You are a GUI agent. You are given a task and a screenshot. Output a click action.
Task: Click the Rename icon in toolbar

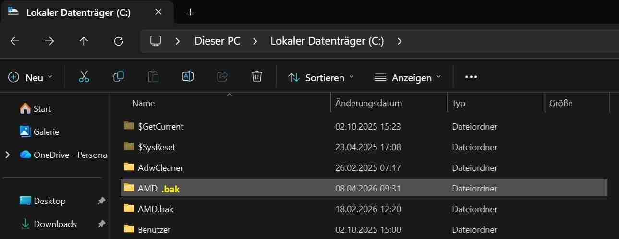click(188, 77)
